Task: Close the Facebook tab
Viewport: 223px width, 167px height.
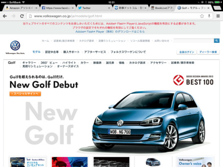Action: pyautogui.click(x=73, y=8)
